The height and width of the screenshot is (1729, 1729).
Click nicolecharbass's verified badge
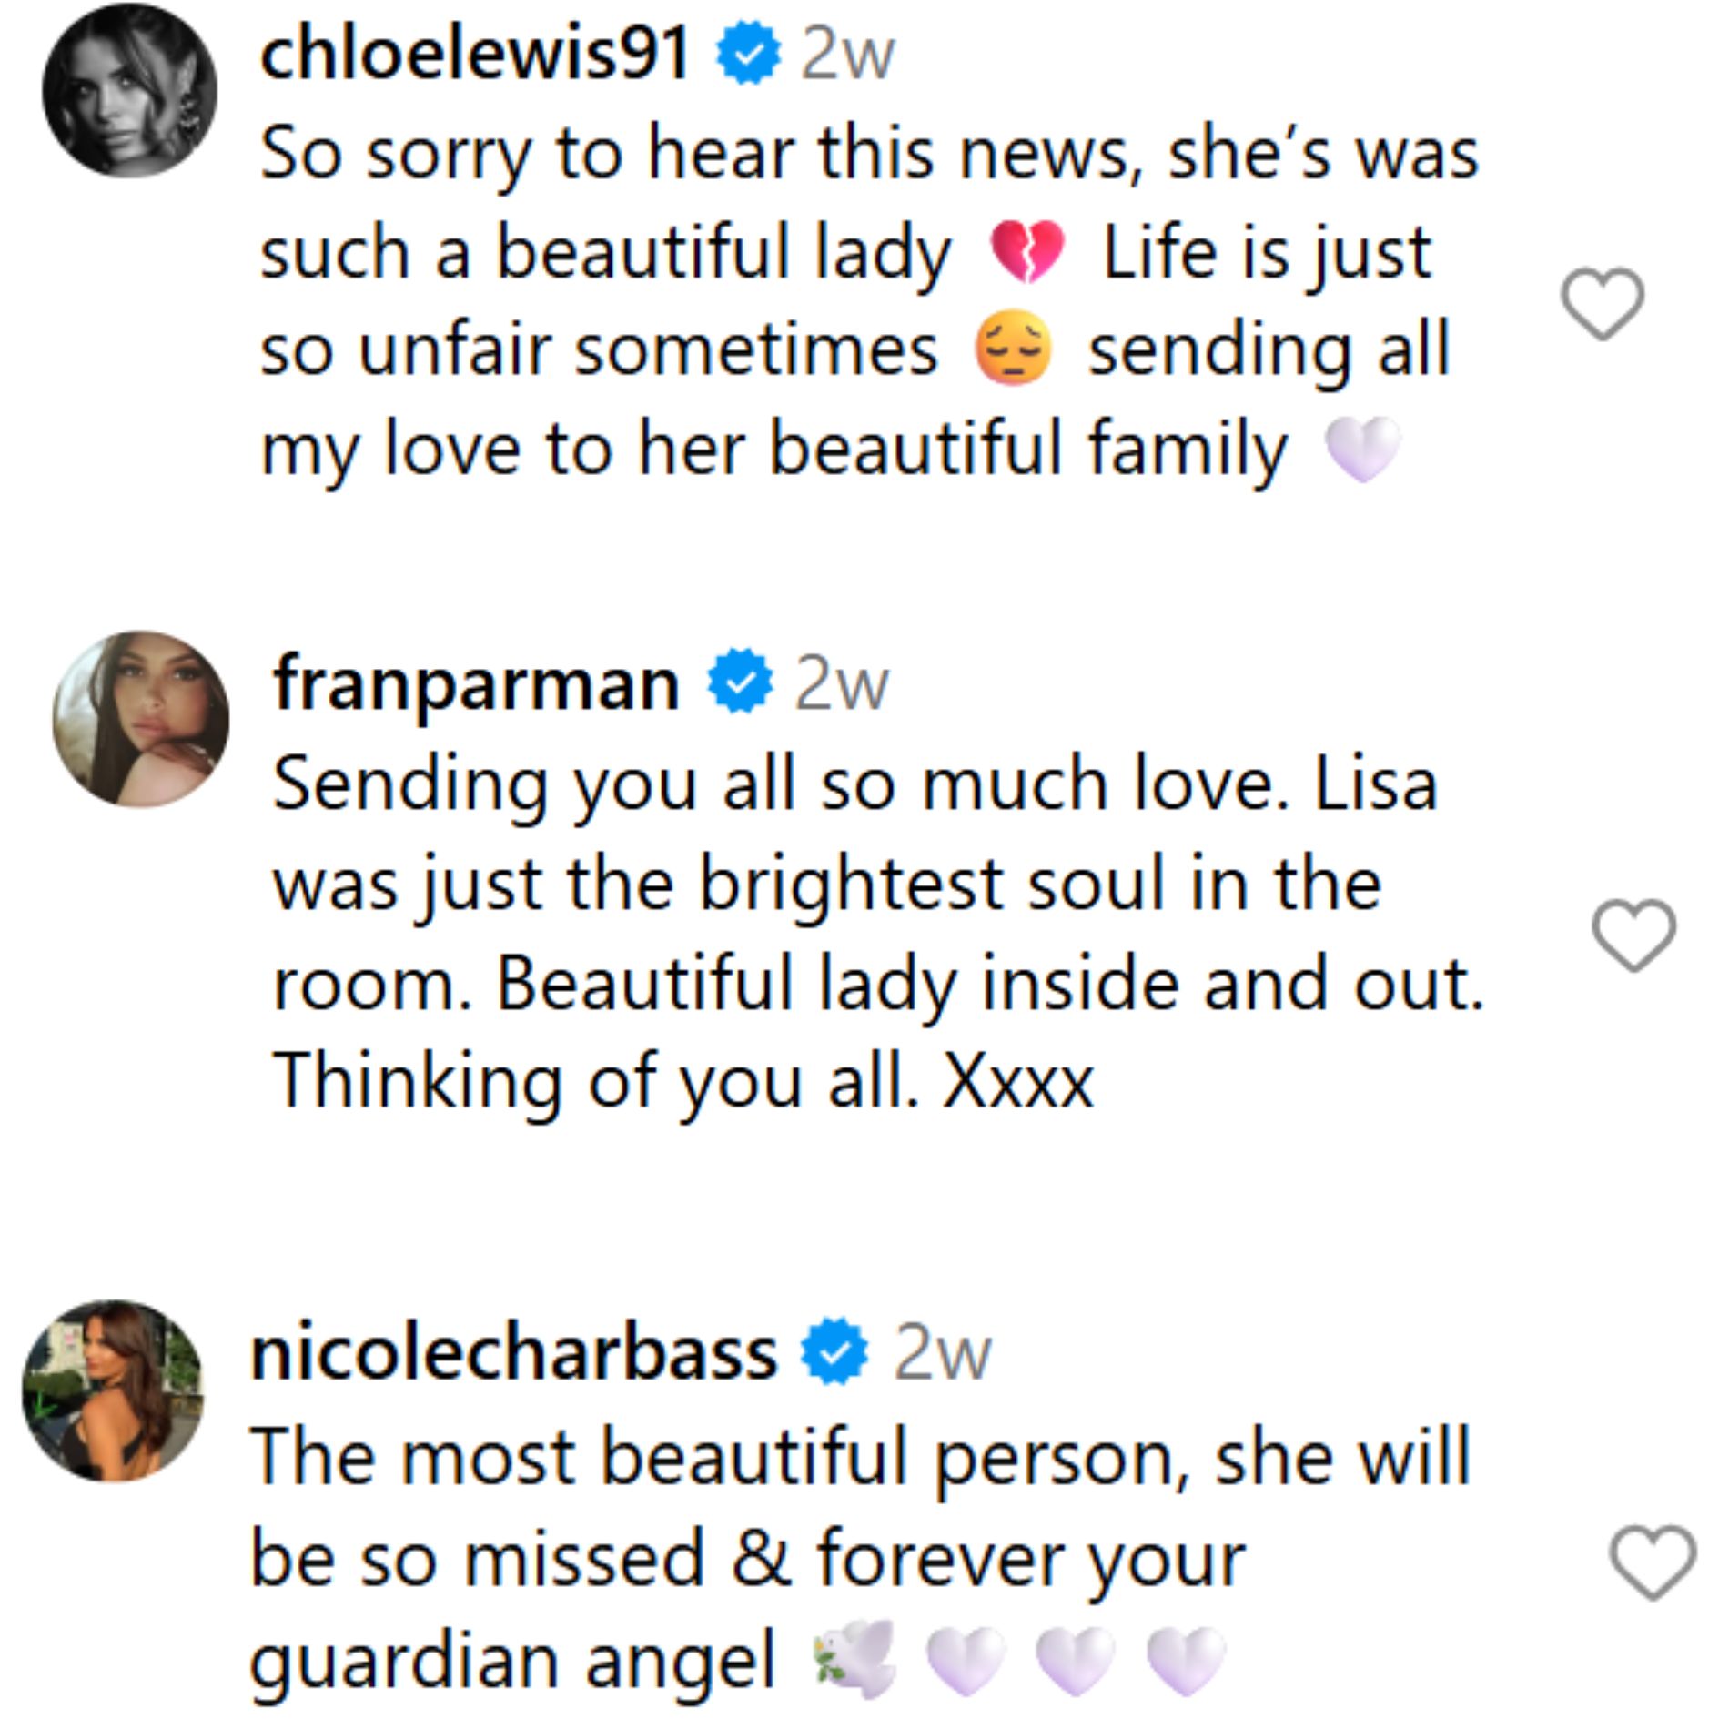point(834,1351)
